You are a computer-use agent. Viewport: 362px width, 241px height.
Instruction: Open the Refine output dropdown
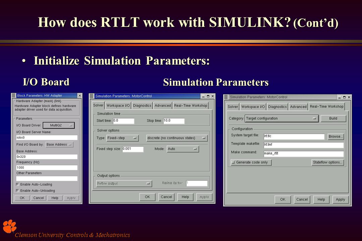[124, 183]
